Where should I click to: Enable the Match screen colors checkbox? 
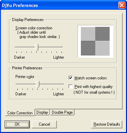71,78
